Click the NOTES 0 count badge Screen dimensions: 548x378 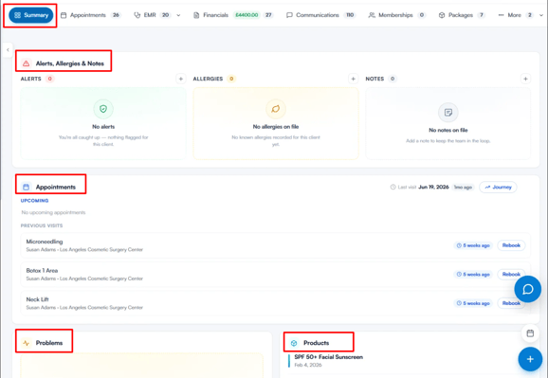click(x=393, y=79)
